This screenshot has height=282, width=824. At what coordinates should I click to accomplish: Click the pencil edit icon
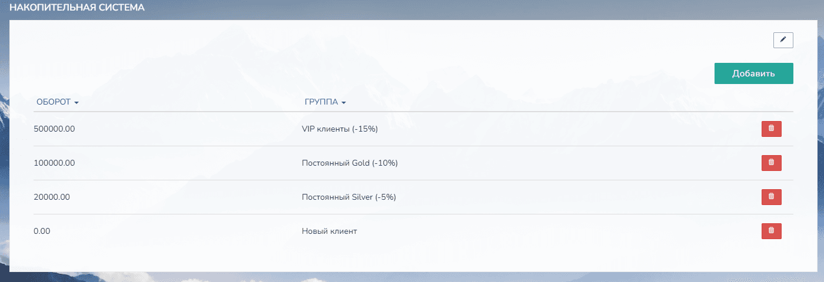coord(783,40)
